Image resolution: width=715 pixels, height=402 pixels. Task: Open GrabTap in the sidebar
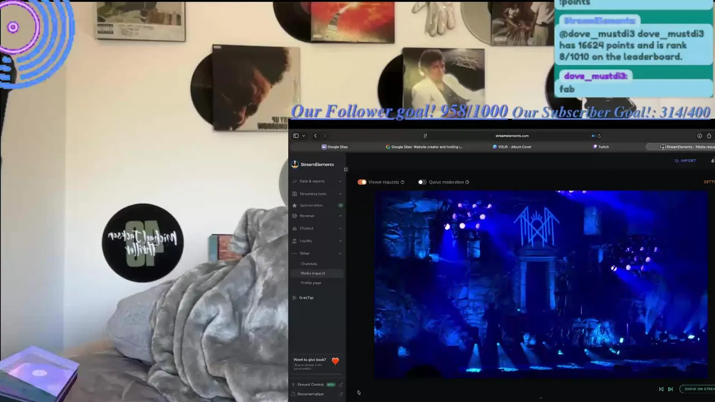(x=306, y=298)
